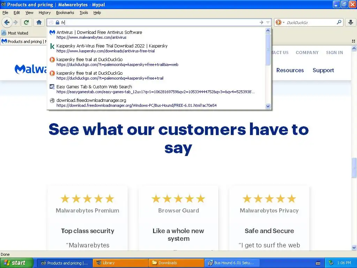The width and height of the screenshot is (357, 268).
Task: Choose download.freedownloadmanager.org suggestion
Action: point(157,103)
